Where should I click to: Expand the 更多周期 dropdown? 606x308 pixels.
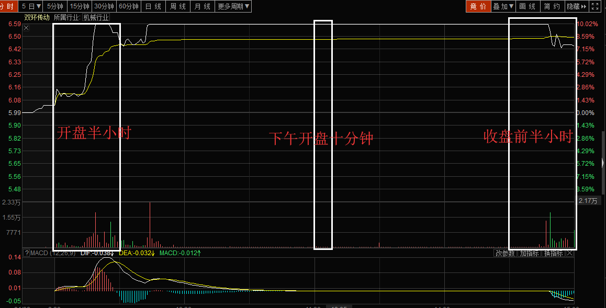pos(233,6)
